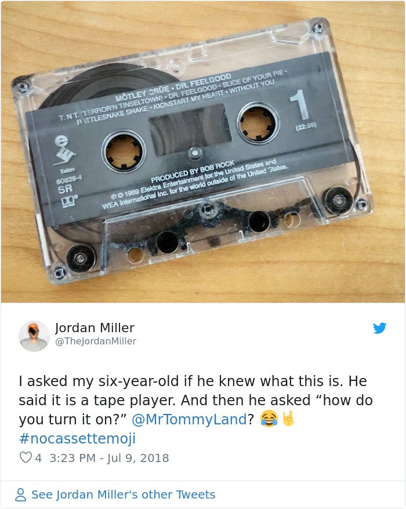This screenshot has width=406, height=509.
Task: Click the like count number 4
Action: (x=38, y=458)
